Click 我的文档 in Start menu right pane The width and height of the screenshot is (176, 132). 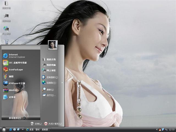tap(49, 59)
